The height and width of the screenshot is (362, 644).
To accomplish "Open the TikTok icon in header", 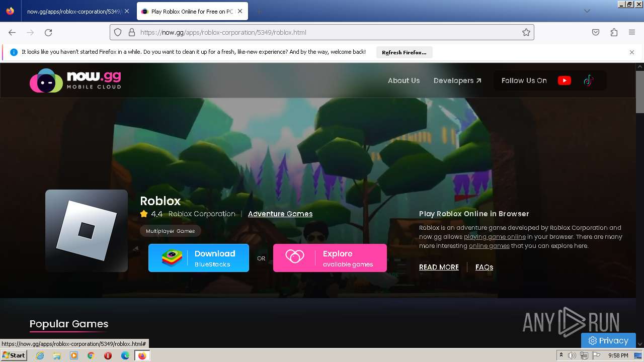I will (588, 80).
